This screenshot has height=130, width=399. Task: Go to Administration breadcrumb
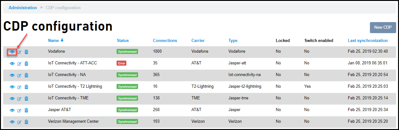tap(23, 8)
